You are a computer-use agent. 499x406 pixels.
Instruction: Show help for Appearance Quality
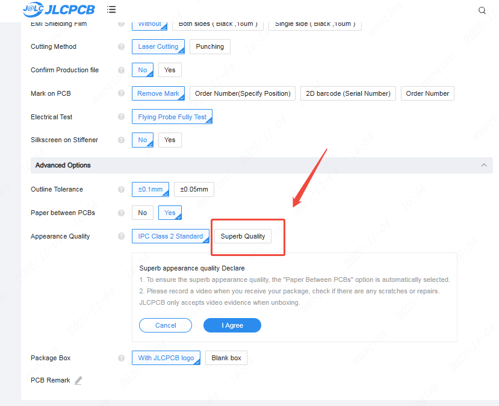pos(121,236)
